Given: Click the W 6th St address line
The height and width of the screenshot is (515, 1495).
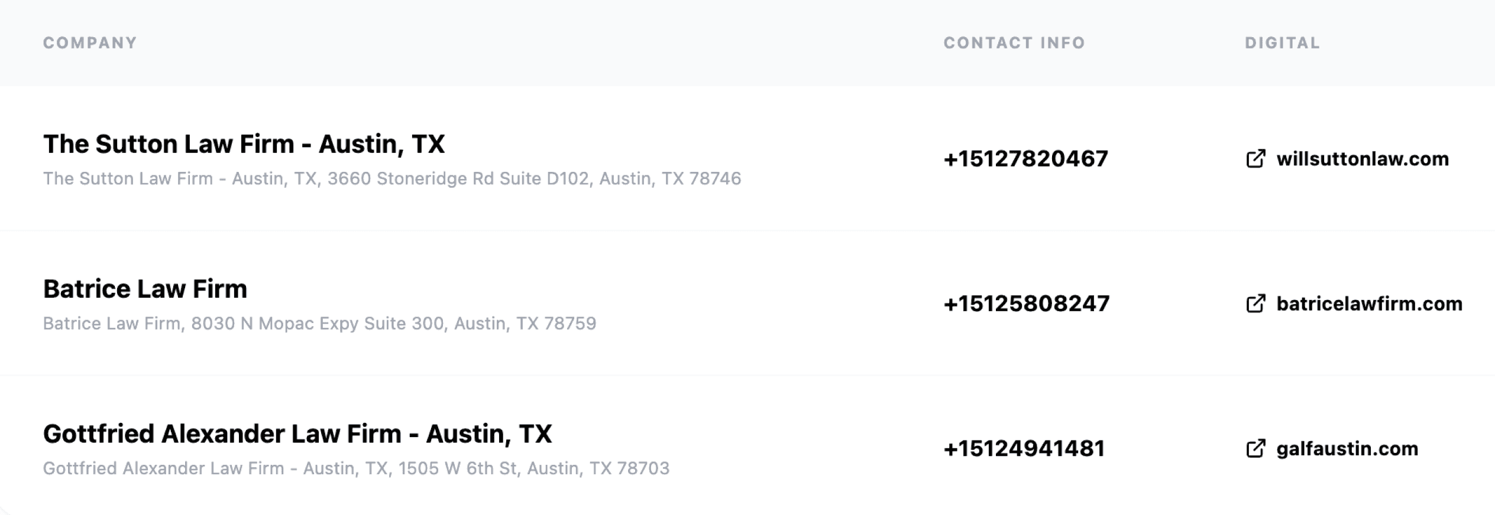Looking at the screenshot, I should (x=356, y=468).
